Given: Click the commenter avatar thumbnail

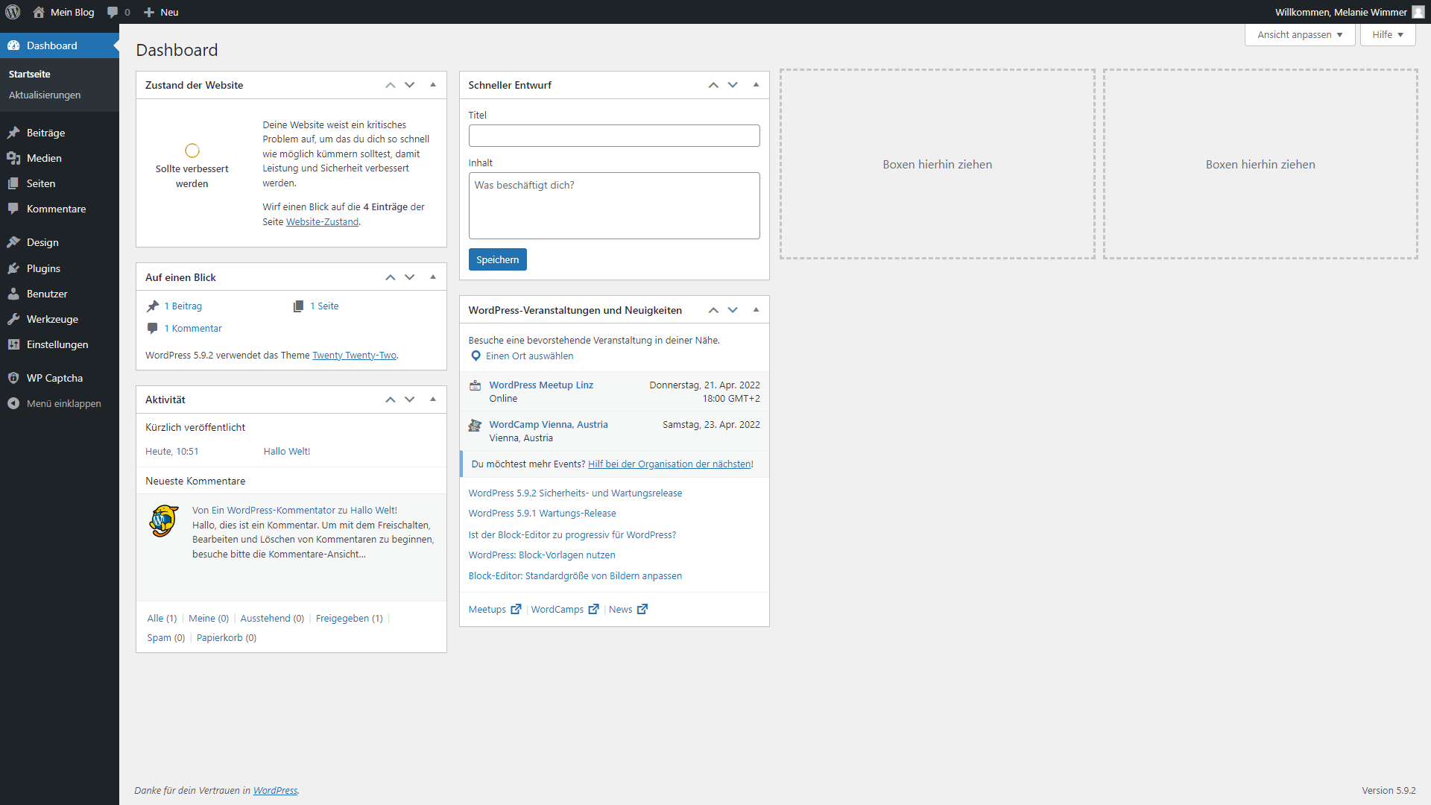Looking at the screenshot, I should pos(164,521).
